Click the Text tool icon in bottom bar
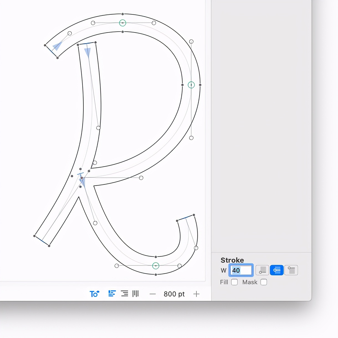 coord(94,294)
